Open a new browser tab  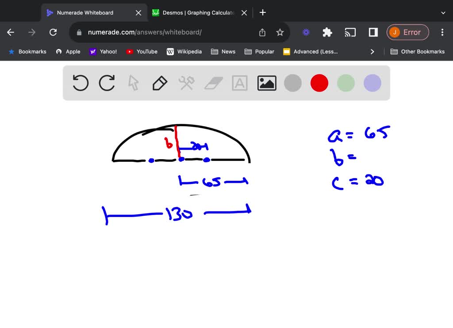[263, 13]
